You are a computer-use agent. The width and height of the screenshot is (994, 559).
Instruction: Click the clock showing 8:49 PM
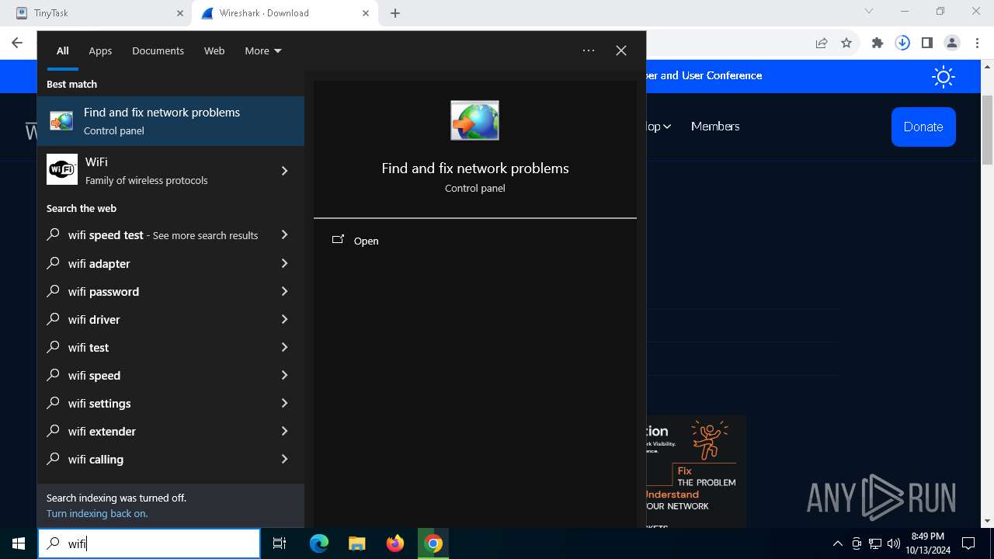[x=927, y=543]
